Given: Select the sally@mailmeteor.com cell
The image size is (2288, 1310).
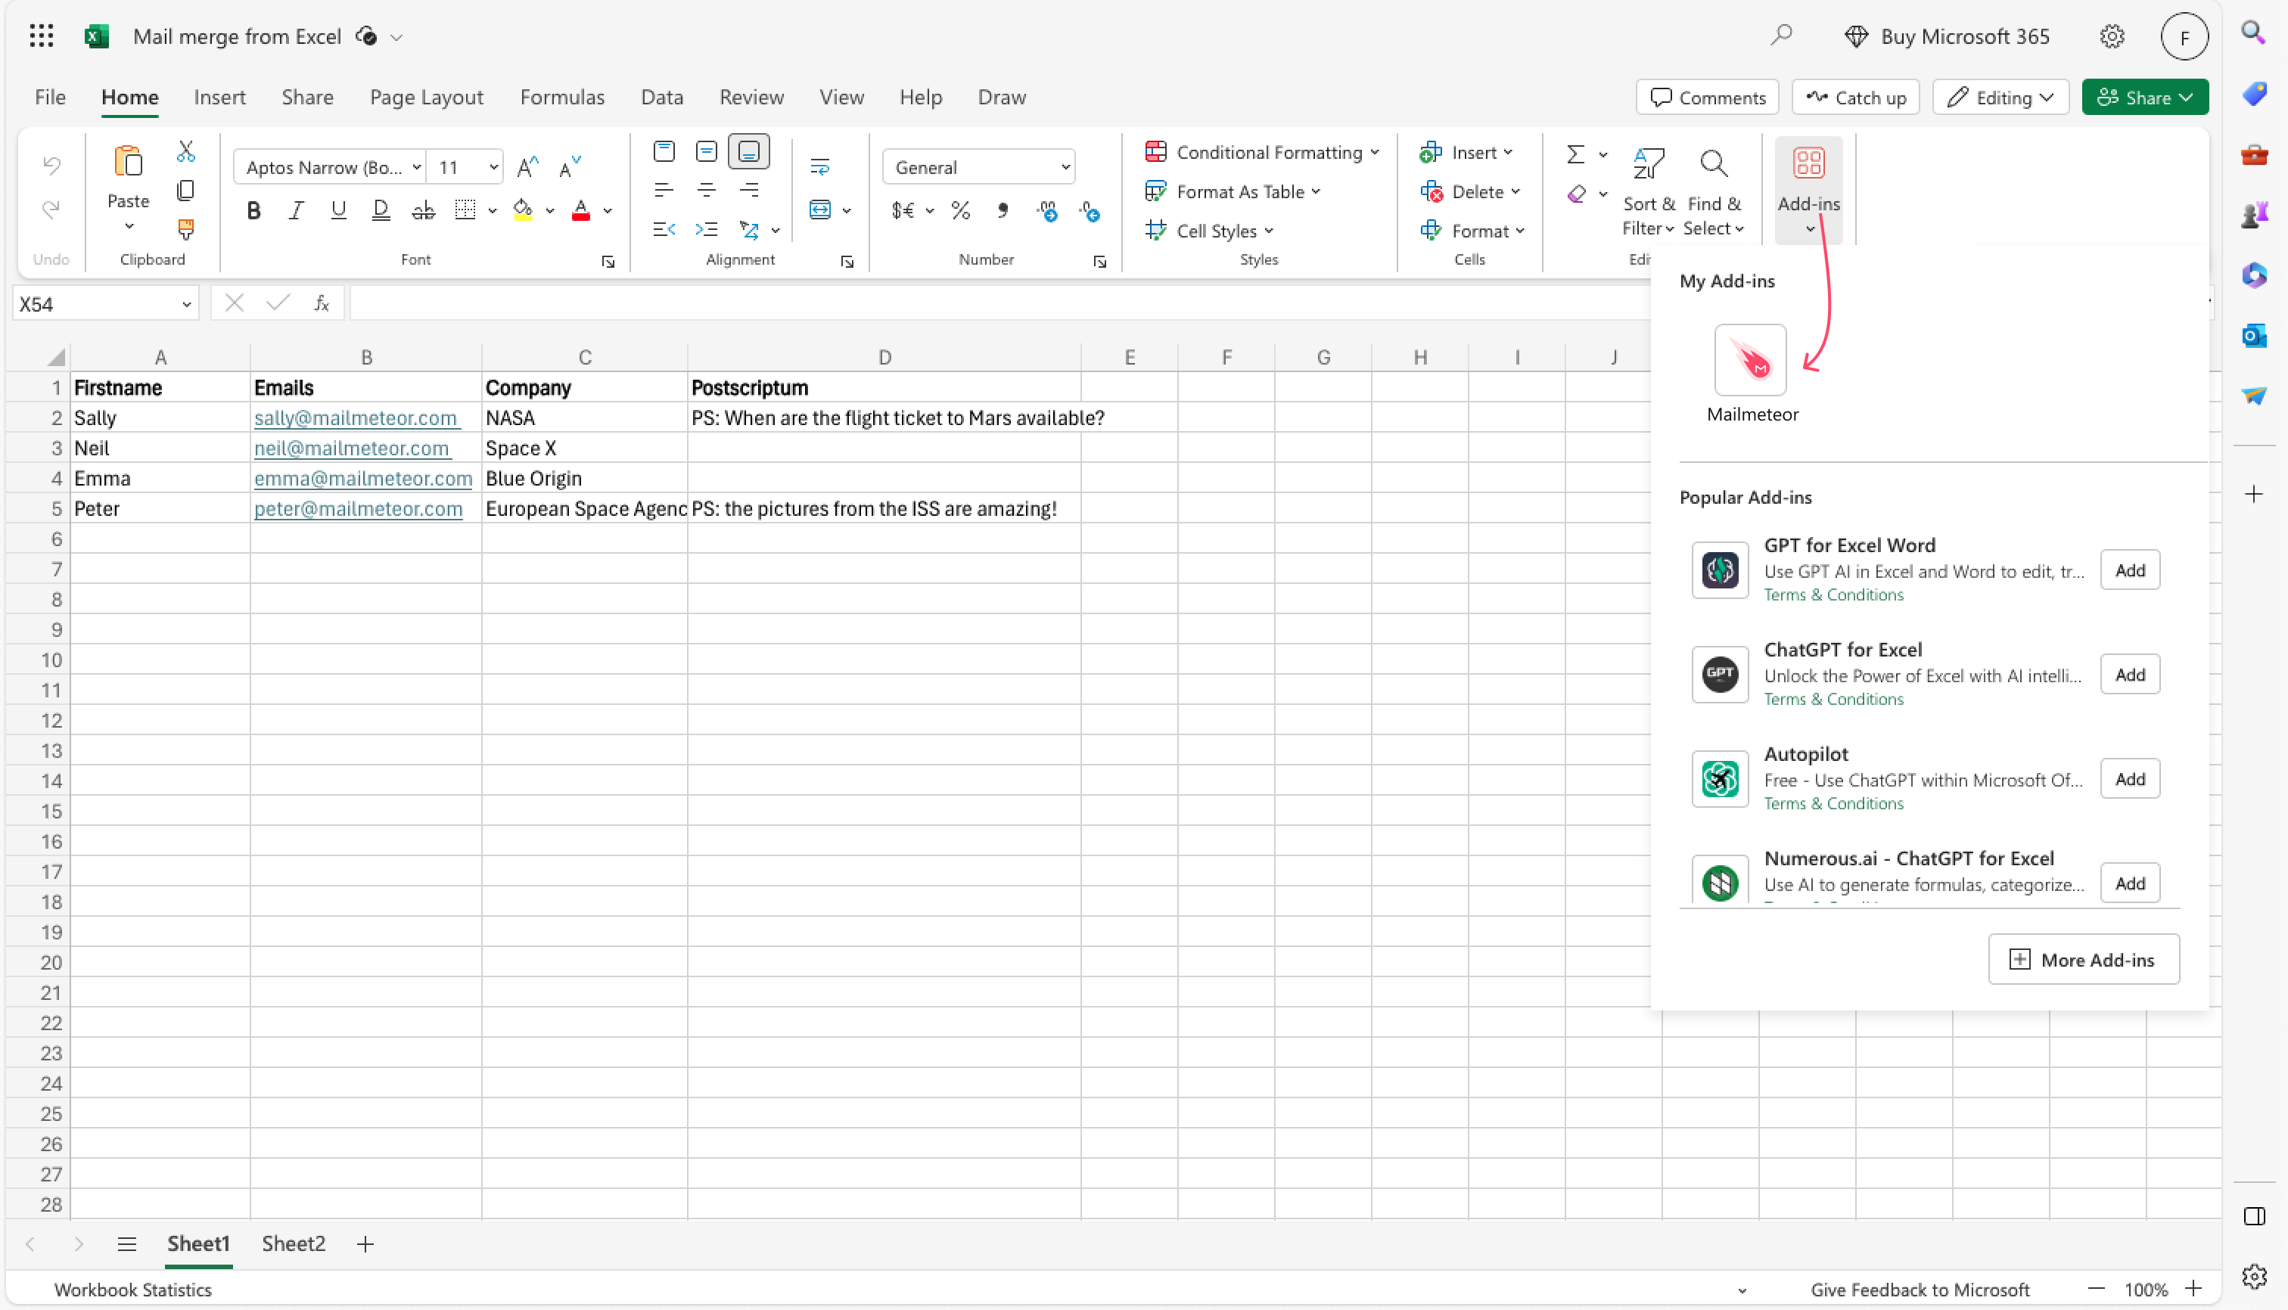Looking at the screenshot, I should (365, 418).
